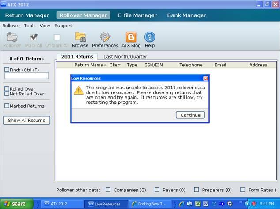Sort by the Client column header
280x209 pixels.
[x=117, y=65]
